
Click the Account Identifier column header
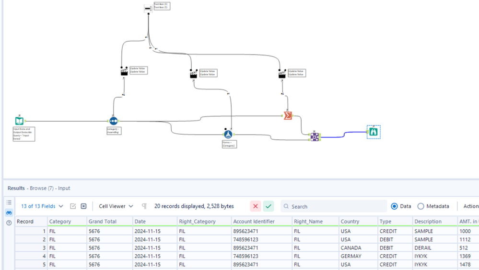pyautogui.click(x=262, y=222)
